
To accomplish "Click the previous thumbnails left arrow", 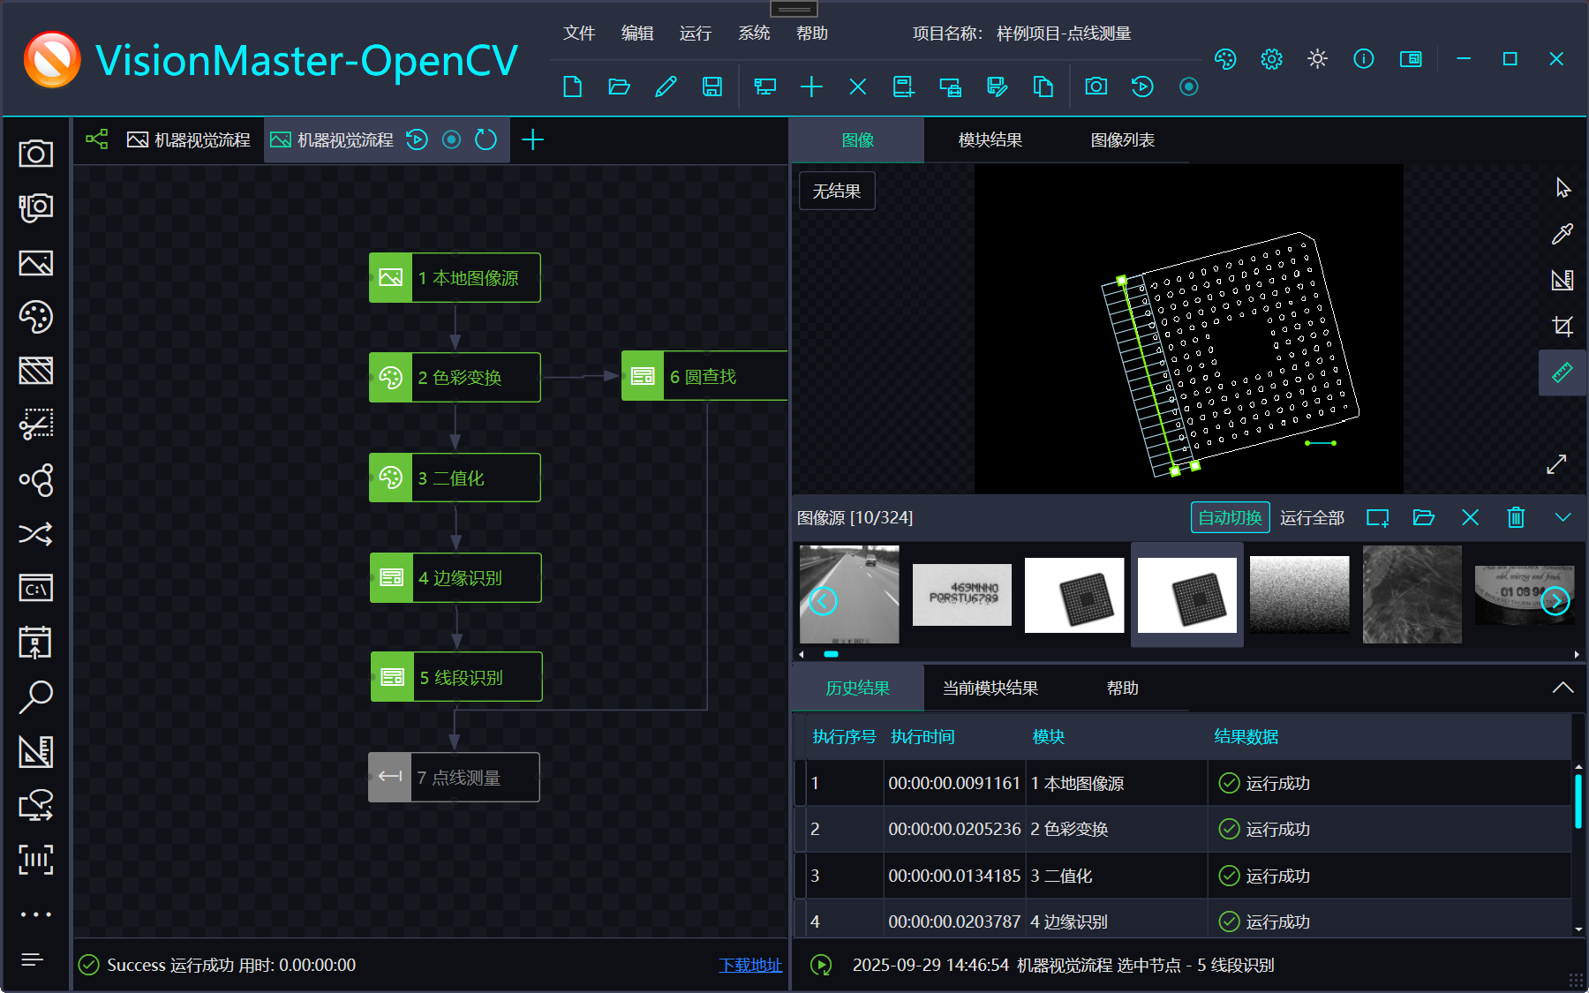I will pyautogui.click(x=823, y=601).
